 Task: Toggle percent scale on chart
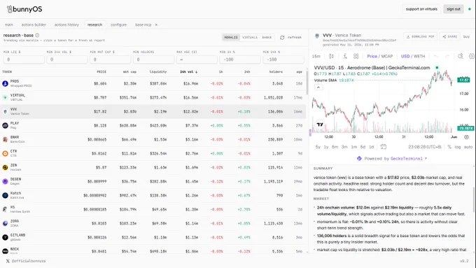(x=449, y=147)
